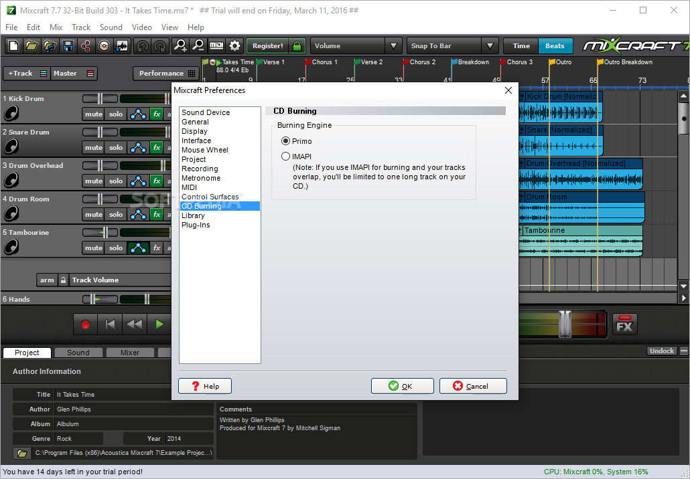Screen dimensions: 690x479
Task: Open the Snap To Bar dropdown
Action: pyautogui.click(x=452, y=45)
